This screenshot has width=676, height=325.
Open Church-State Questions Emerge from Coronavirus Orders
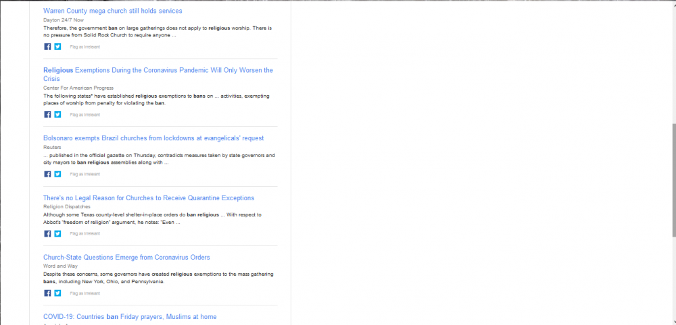pos(126,257)
